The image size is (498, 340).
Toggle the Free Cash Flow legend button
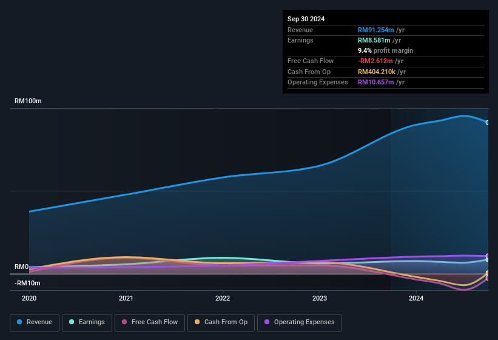[150, 322]
